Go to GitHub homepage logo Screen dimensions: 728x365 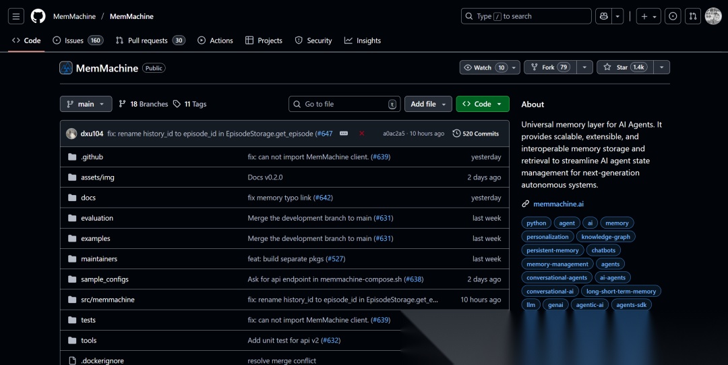coord(38,16)
